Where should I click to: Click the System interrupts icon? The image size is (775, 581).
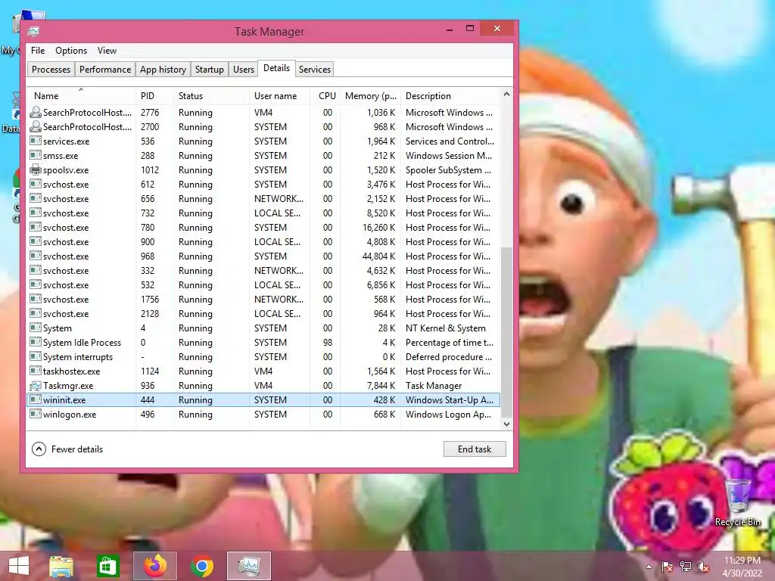click(x=36, y=356)
